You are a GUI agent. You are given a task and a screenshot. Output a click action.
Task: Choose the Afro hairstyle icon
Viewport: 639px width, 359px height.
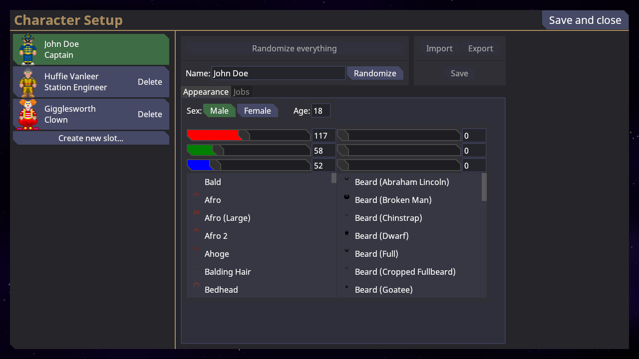point(196,195)
